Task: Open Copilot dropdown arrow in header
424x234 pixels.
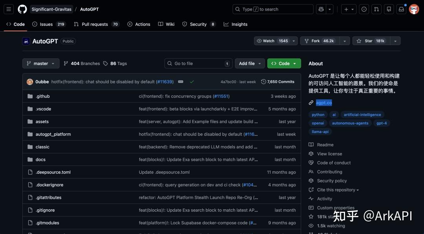Action: (x=330, y=9)
